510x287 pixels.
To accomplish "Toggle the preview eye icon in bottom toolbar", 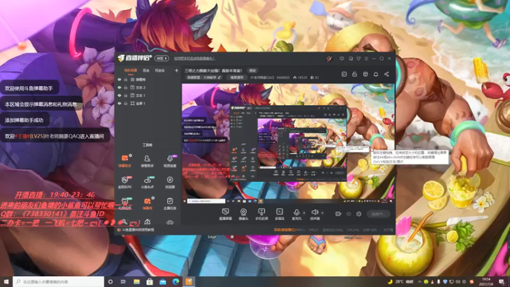I will (349, 214).
